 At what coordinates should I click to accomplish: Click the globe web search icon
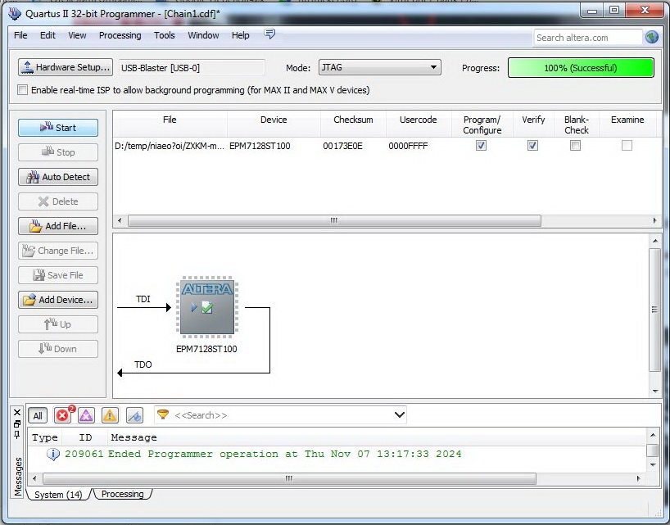tap(652, 38)
